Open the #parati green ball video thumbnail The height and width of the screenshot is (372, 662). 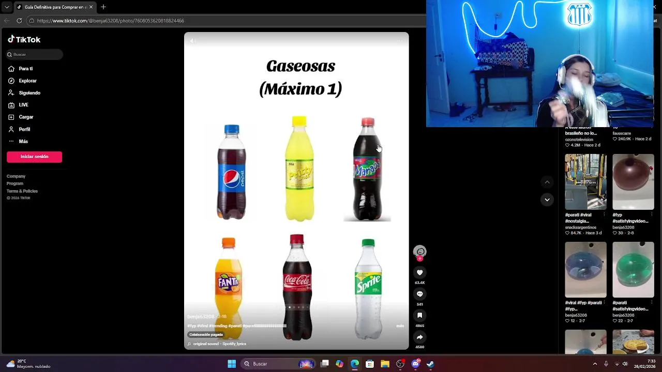tap(633, 270)
